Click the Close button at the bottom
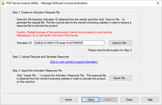Screen dimensions: 162x105 pyautogui.click(x=129, y=100)
